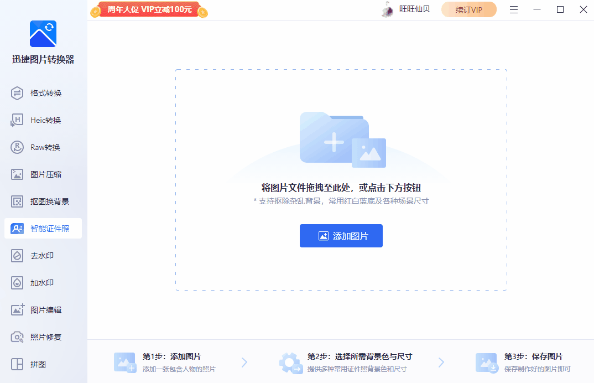The height and width of the screenshot is (383, 594).
Task: Open the 周年大促 VIP立减100元 banner
Action: 149,9
